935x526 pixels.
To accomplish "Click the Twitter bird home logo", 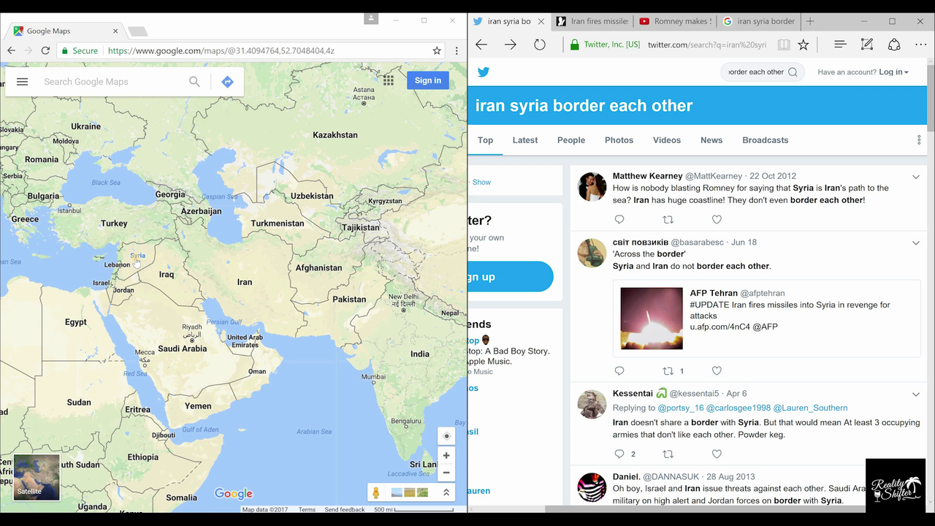I will [484, 72].
